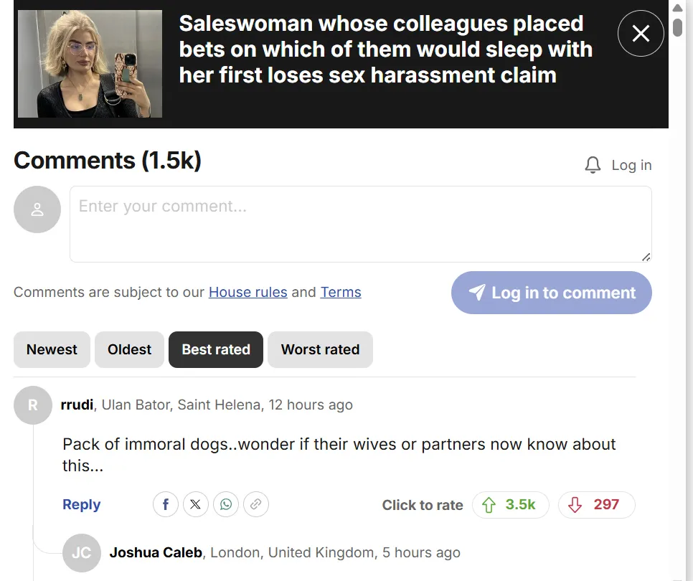This screenshot has height=581, width=693.
Task: Click the Enter your comment text field
Action: point(360,224)
